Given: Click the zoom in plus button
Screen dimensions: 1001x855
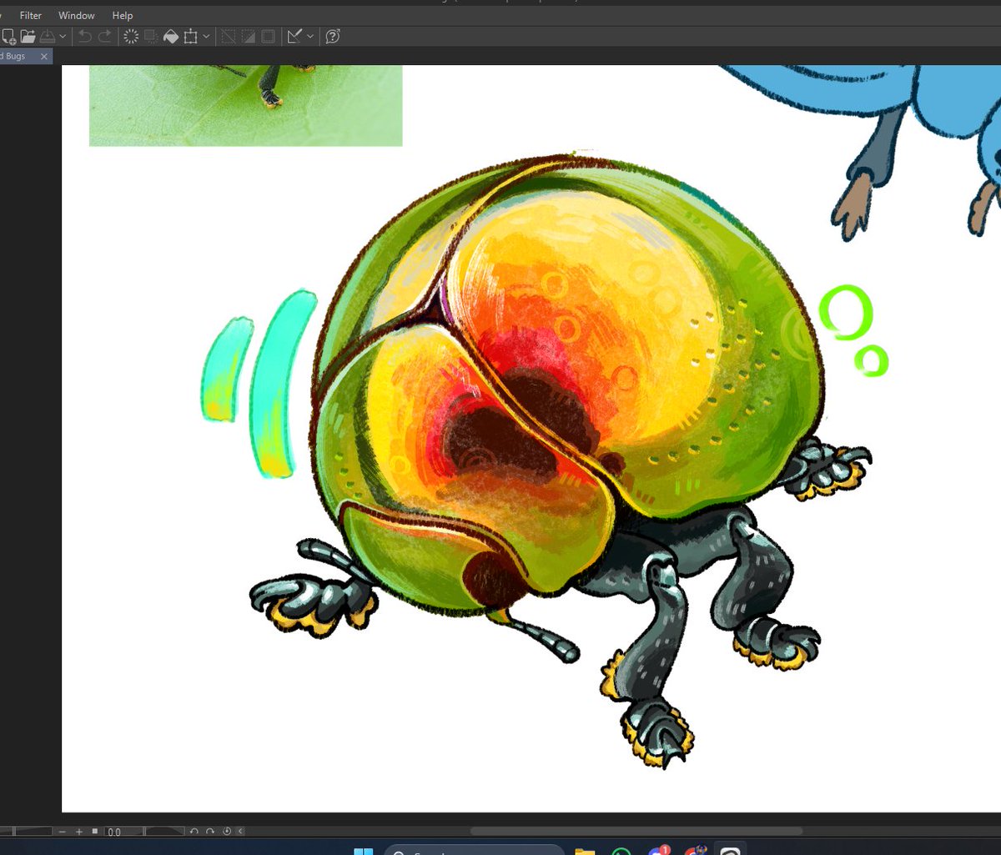Looking at the screenshot, I should click(x=79, y=832).
